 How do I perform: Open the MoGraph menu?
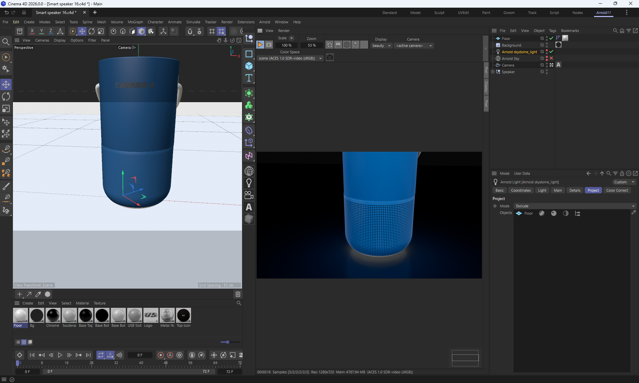click(x=135, y=22)
